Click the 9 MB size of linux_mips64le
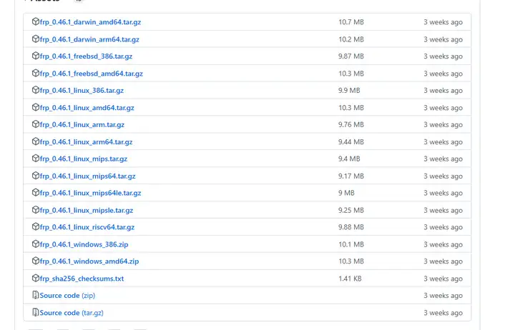 (346, 193)
